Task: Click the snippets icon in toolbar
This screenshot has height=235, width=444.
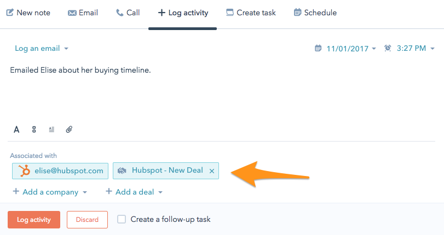Action: click(x=51, y=130)
